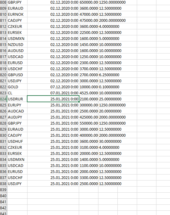This screenshot has width=170, height=215.
Task: Click the 425000.00 value cell
Action: tap(88, 117)
